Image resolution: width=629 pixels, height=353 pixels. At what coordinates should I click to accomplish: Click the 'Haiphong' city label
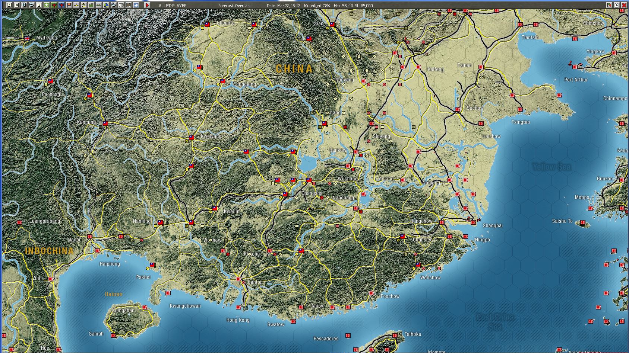(110, 264)
